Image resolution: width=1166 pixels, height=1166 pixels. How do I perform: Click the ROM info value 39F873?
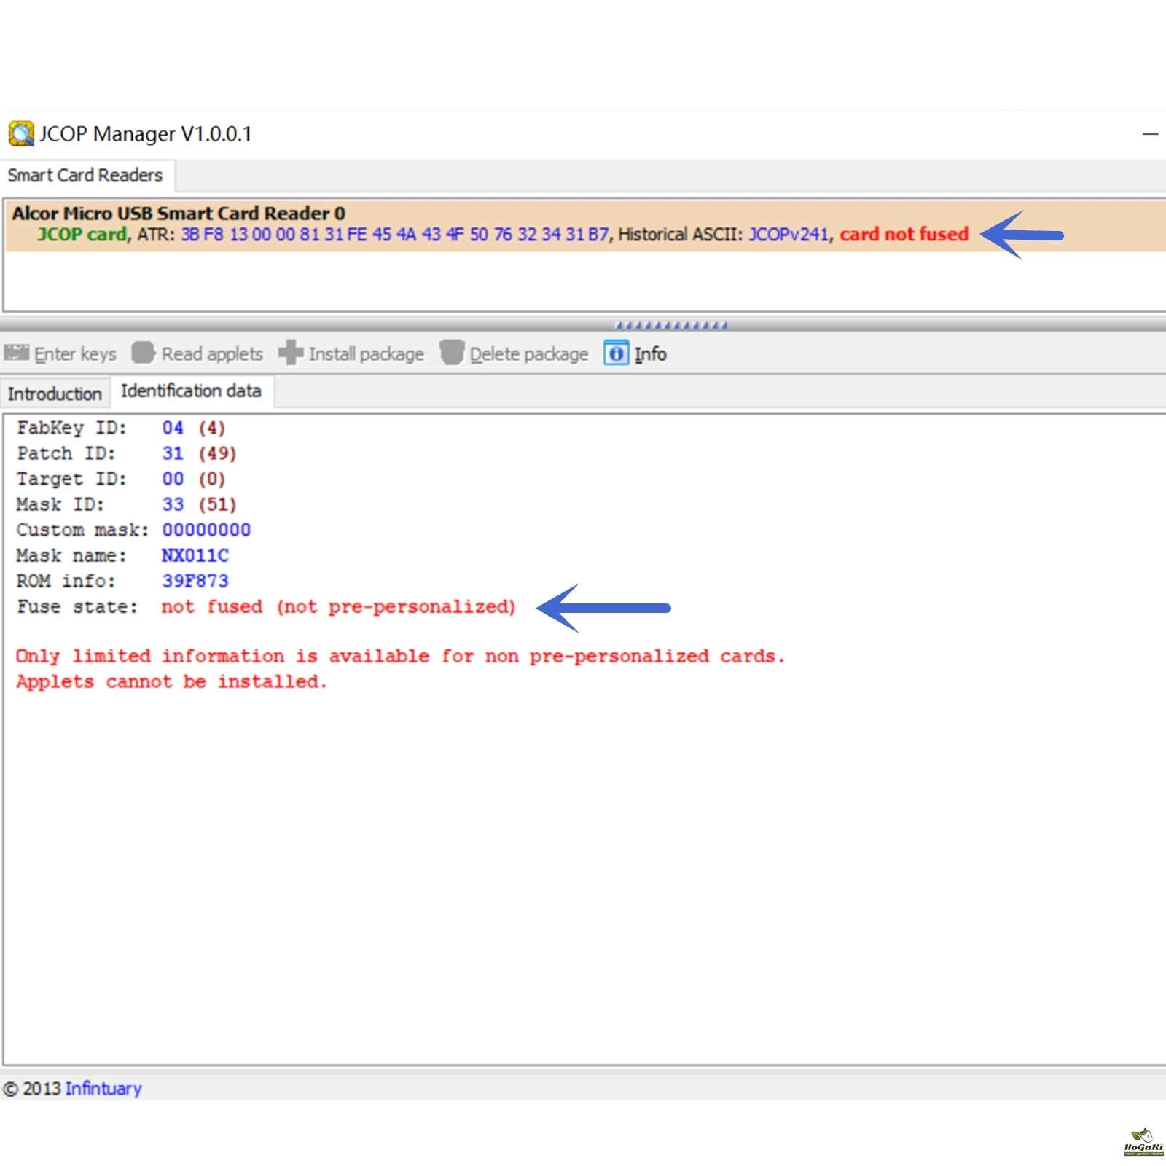point(195,581)
